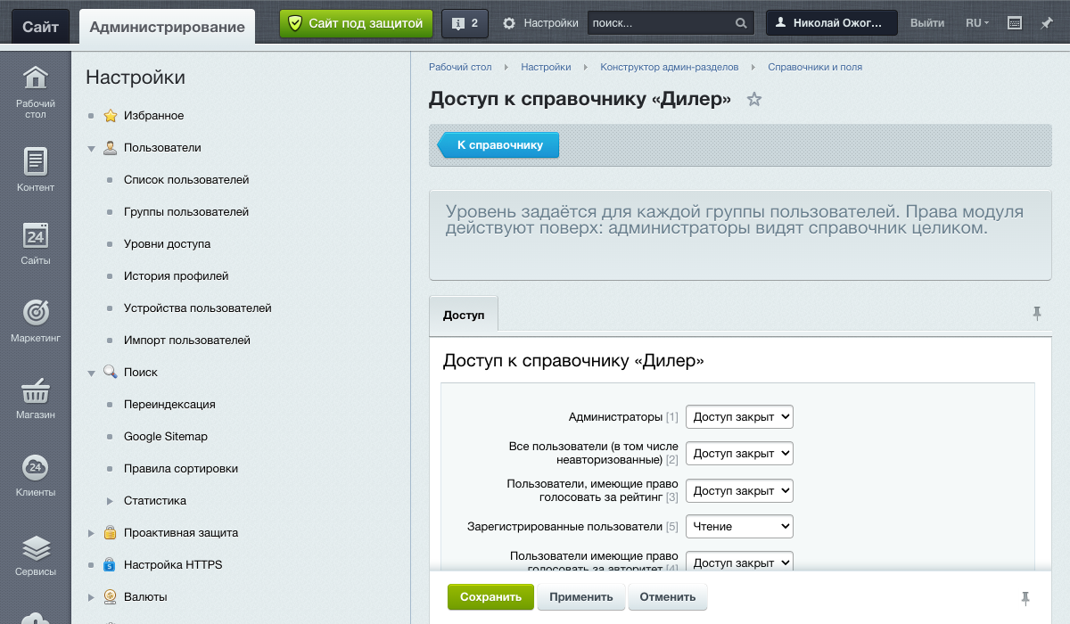
Task: Click the Избранное star icon in menu
Action: pos(111,116)
